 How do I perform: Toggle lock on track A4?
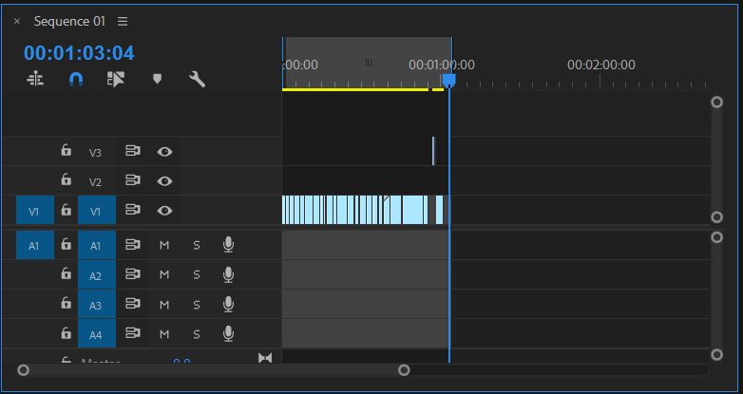66,333
